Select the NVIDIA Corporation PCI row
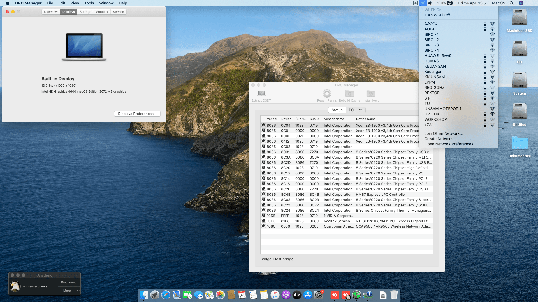Viewport: 538px width, 302px height. point(338,216)
